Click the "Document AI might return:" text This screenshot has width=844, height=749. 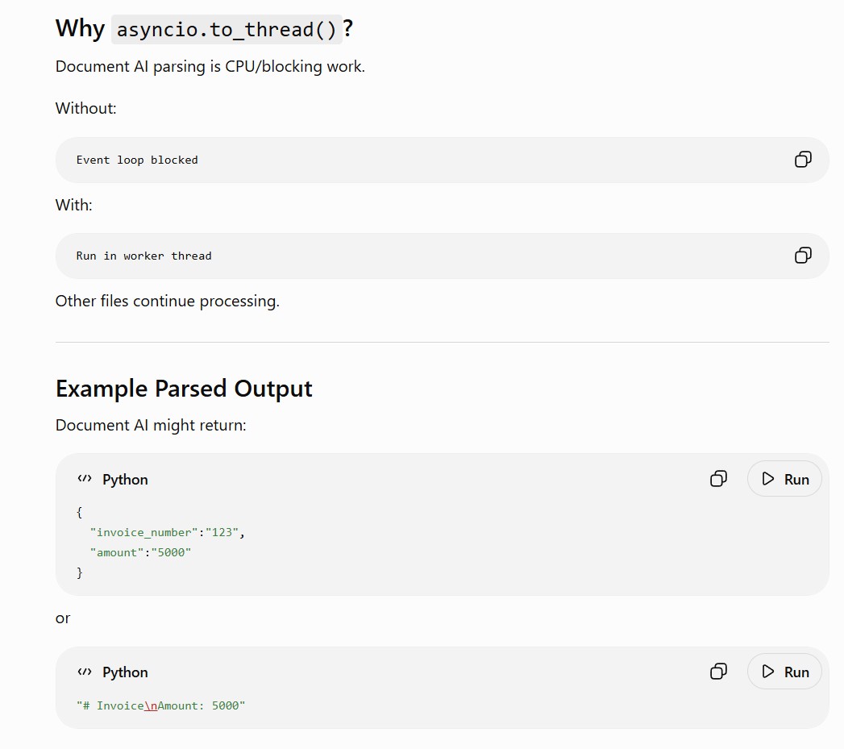151,426
